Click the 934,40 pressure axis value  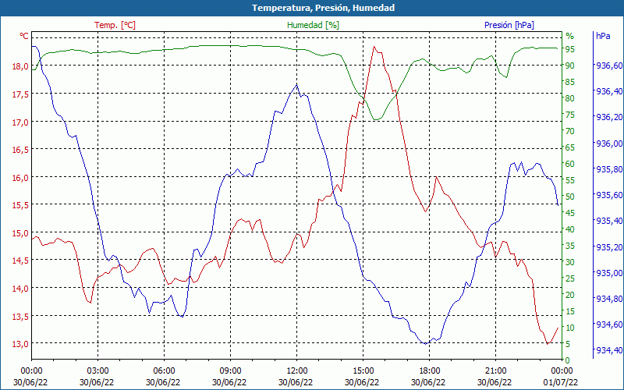609,350
